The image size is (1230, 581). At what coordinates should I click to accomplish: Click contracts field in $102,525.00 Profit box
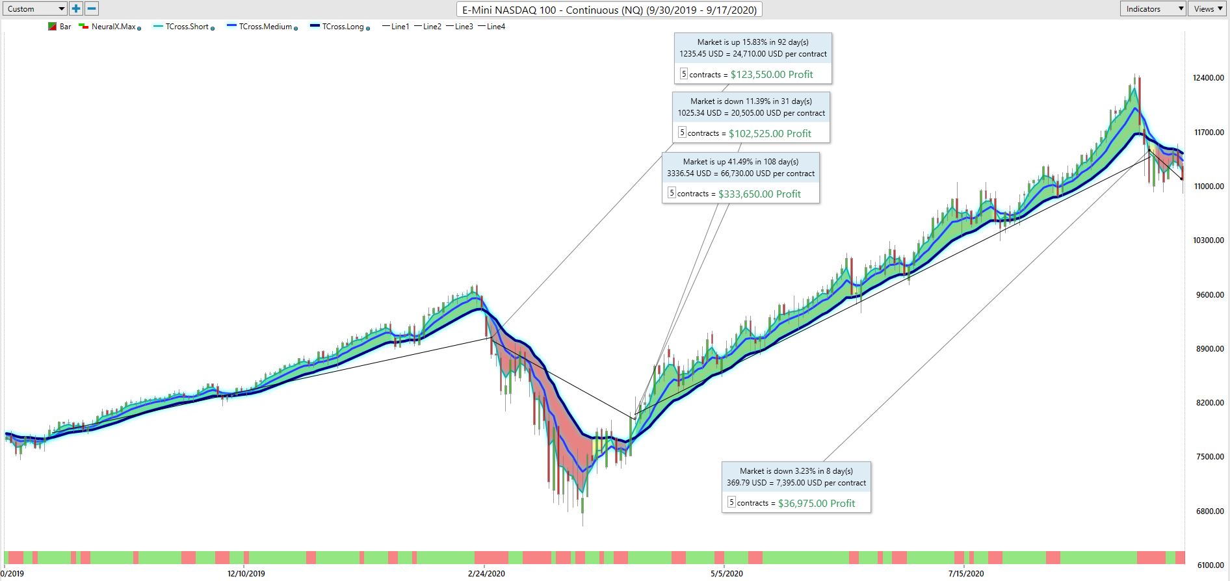683,133
